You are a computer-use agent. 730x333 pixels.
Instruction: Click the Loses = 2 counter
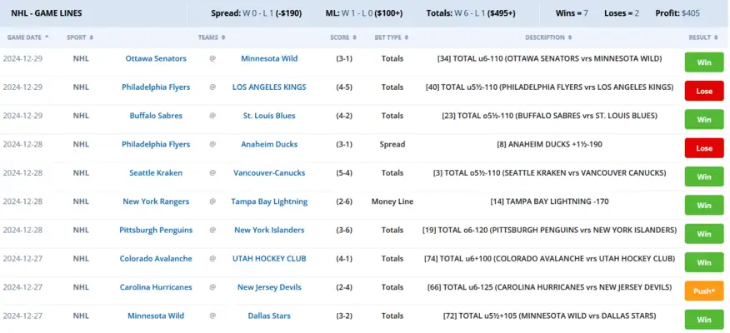[x=622, y=13]
